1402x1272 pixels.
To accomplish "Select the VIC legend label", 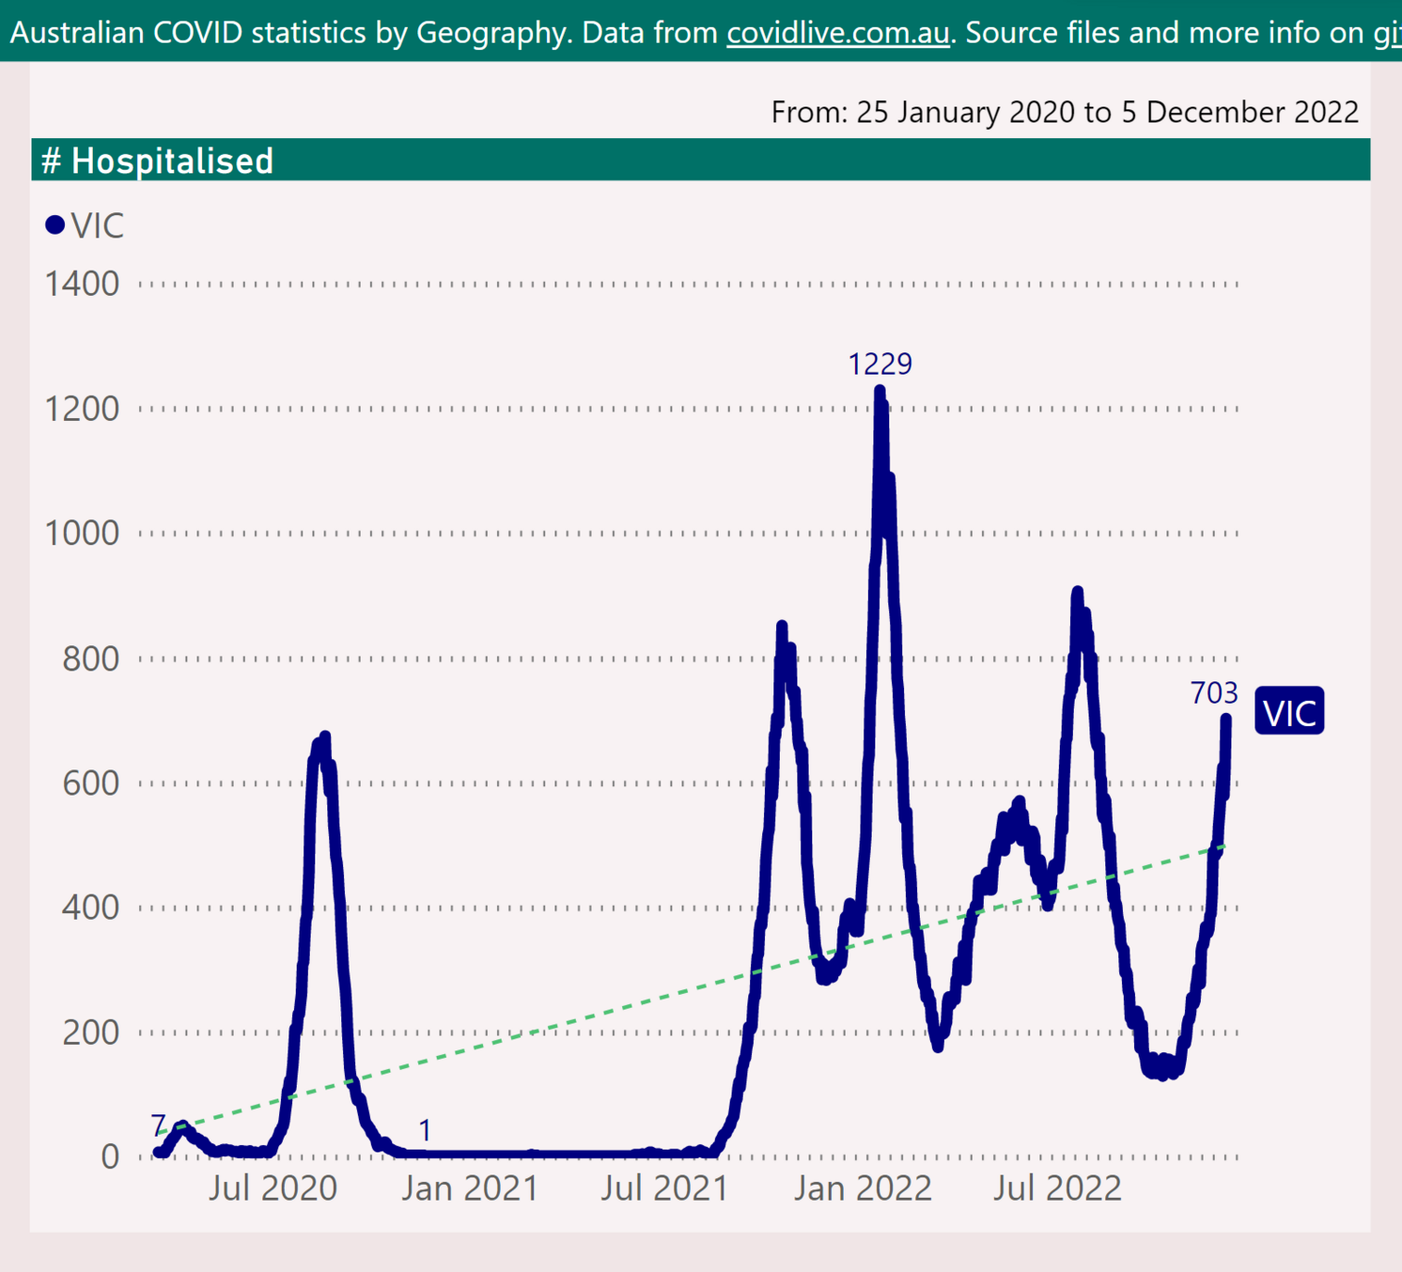I will (x=97, y=225).
